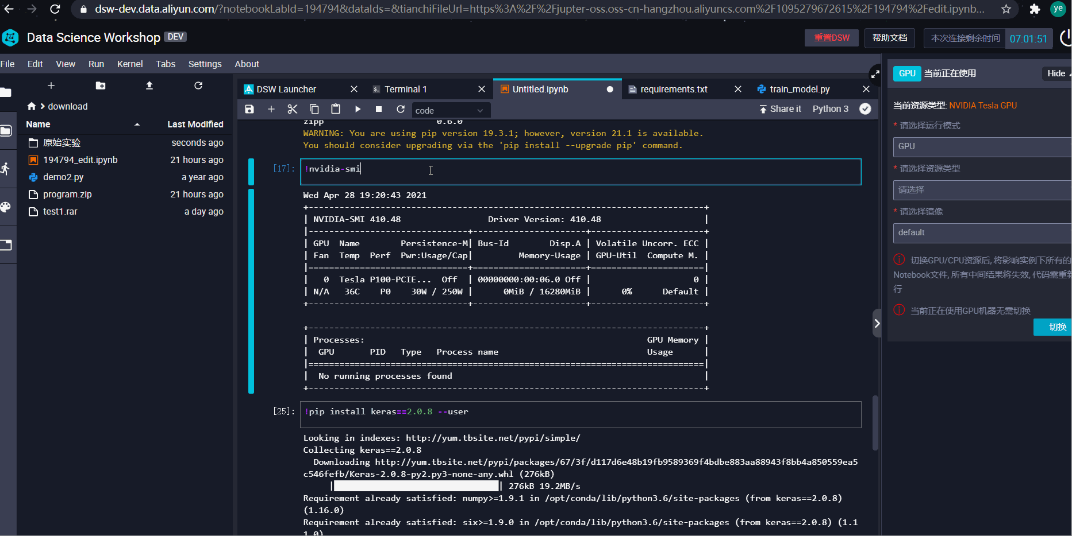1072x536 pixels.
Task: Click the pip install keras code cell
Action: tap(581, 414)
